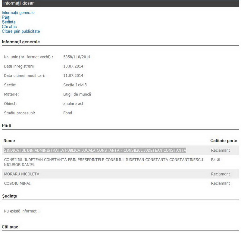Click the Căi atac navigation link

9,27
